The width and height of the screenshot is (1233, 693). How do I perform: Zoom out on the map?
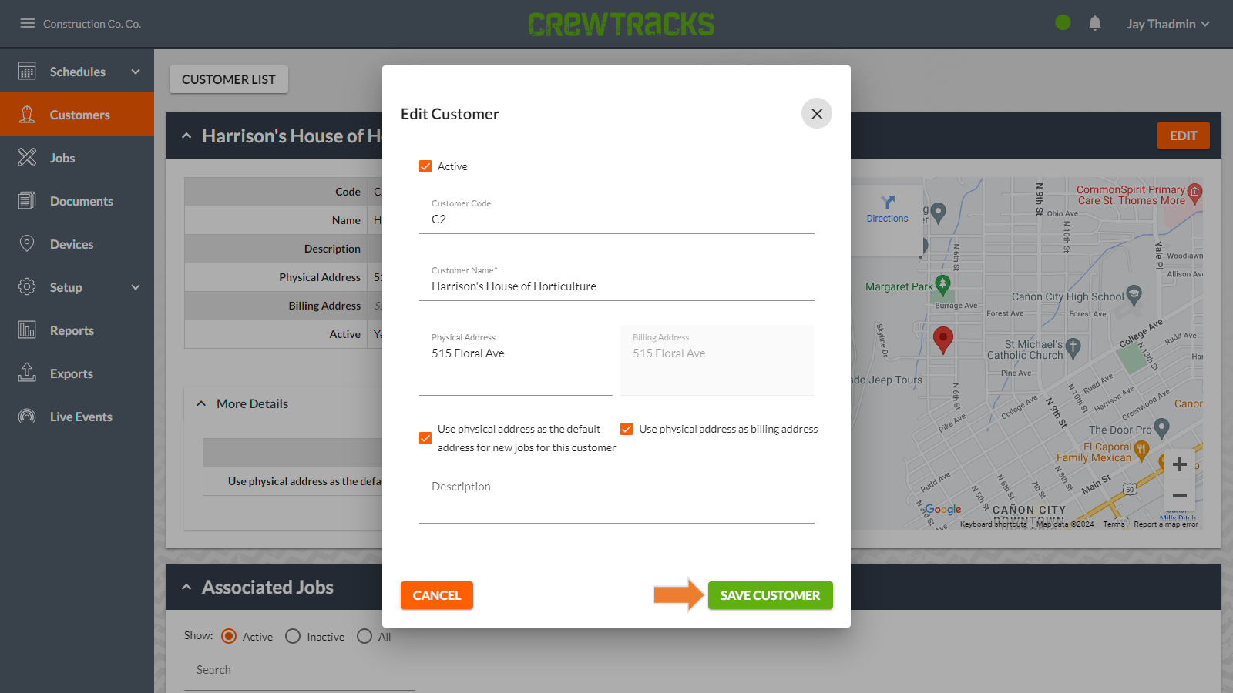tap(1180, 496)
